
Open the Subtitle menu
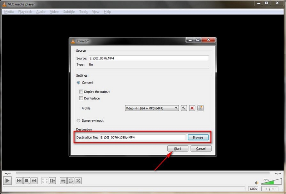(x=69, y=12)
